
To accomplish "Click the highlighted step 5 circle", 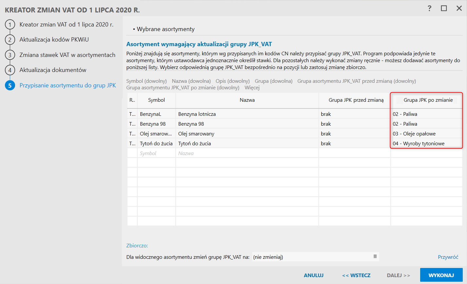I will coord(10,85).
